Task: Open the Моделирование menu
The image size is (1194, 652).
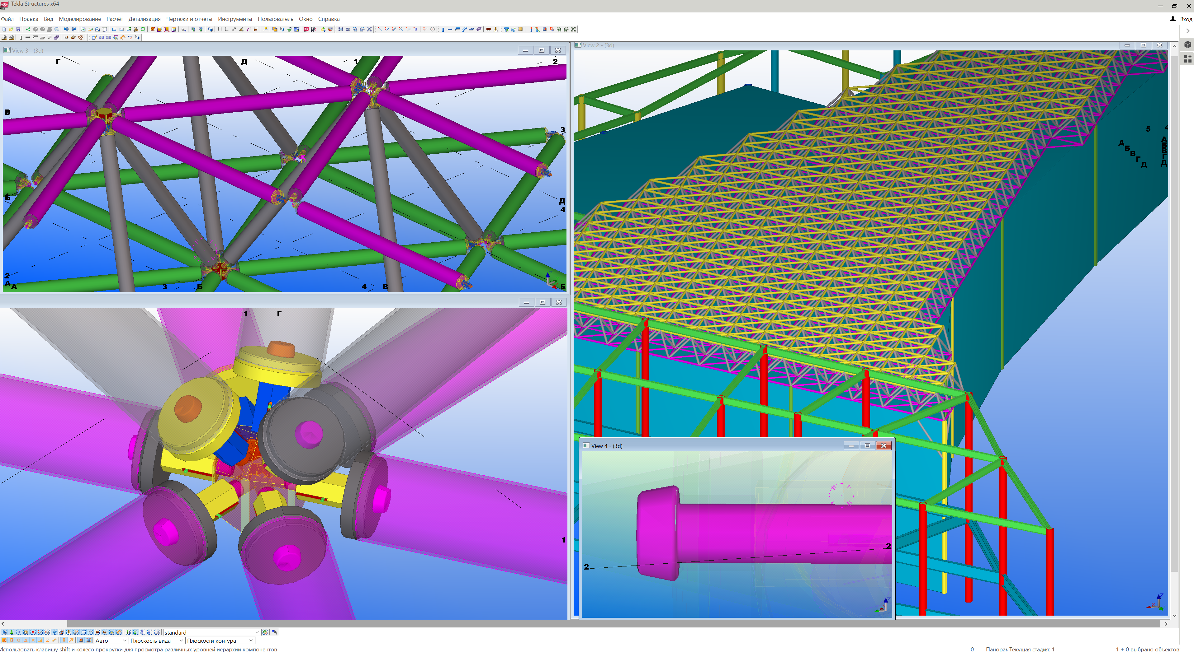Action: pyautogui.click(x=80, y=19)
